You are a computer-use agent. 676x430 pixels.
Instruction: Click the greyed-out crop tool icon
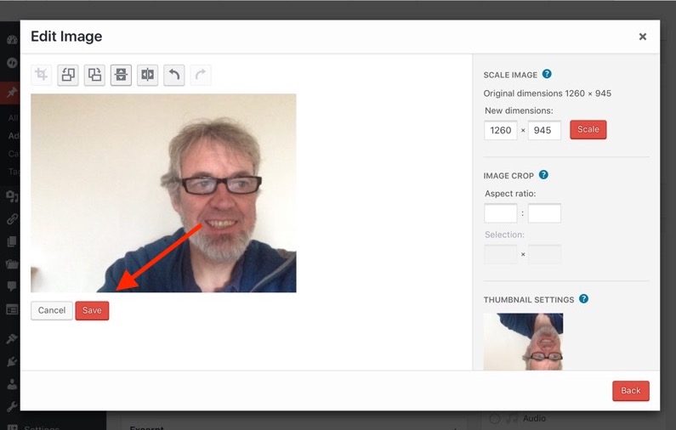42,75
